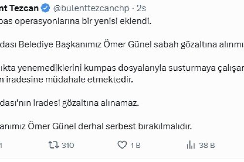Open the tweet via the 2s timestamp
The image size is (244, 162).
point(141,8)
